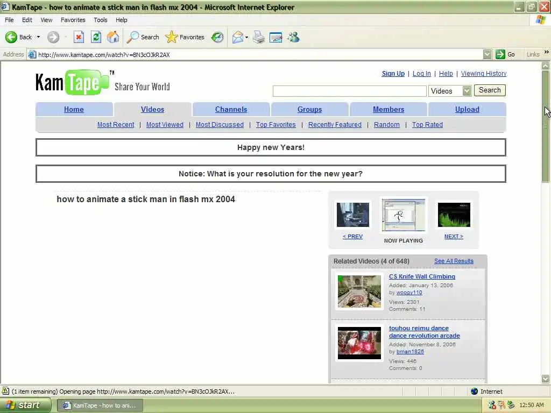This screenshot has width=551, height=413.
Task: Open the File menu
Action: 9,20
